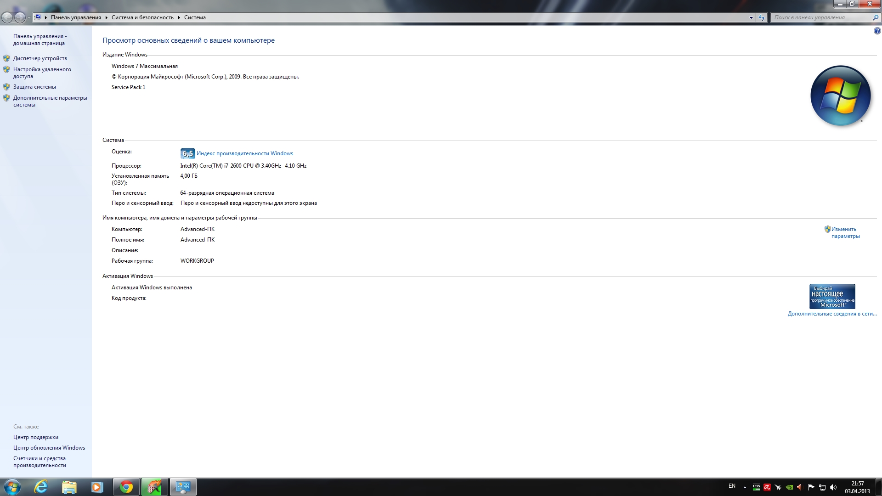
Task: Select Панель управления breadcrumb
Action: [76, 17]
